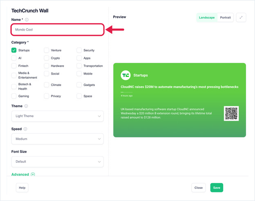Tick the Mobile checkbox
255x201 pixels.
point(79,73)
